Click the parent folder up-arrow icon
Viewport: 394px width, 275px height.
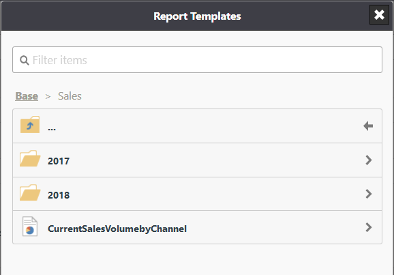(30, 125)
